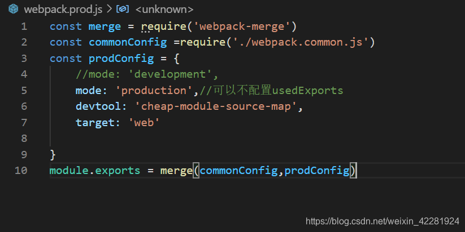
Task: Click line number 3 in the gutter
Action: tap(24, 58)
